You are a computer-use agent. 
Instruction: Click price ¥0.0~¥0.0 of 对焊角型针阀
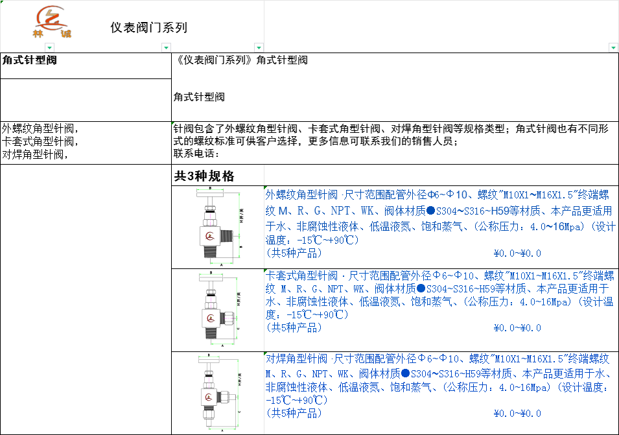pos(517,414)
